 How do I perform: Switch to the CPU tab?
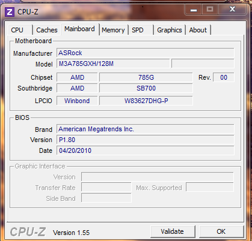click(x=20, y=30)
